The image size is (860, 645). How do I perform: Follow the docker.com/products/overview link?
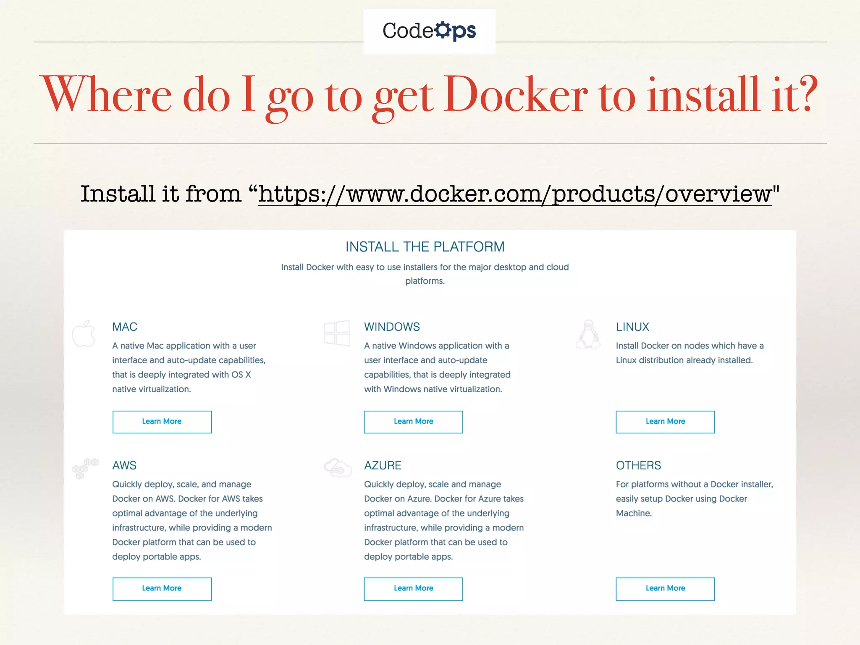(x=515, y=194)
